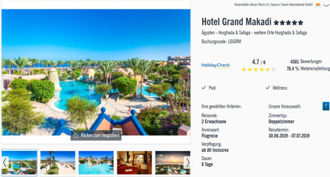Click the Hotel Grand Makadi title
The image size is (330, 177).
point(236,22)
